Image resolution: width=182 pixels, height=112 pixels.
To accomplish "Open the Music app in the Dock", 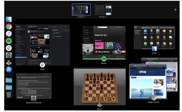I will tap(9, 34).
